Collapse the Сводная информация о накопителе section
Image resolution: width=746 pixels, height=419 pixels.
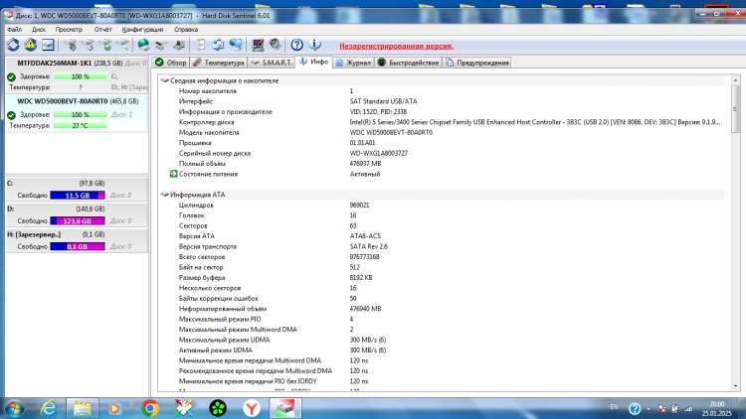[164, 80]
